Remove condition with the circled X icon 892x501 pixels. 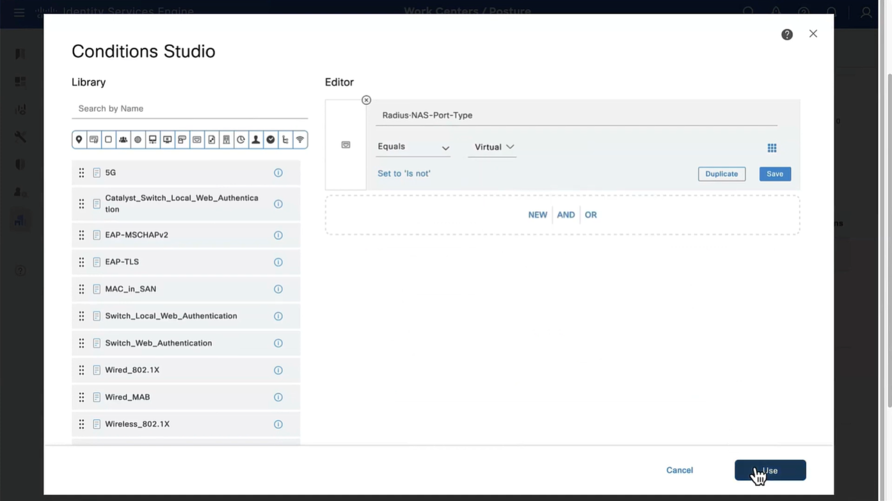click(x=366, y=100)
